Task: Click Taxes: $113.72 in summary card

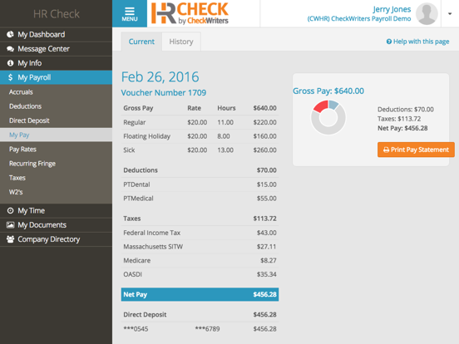Action: point(399,119)
